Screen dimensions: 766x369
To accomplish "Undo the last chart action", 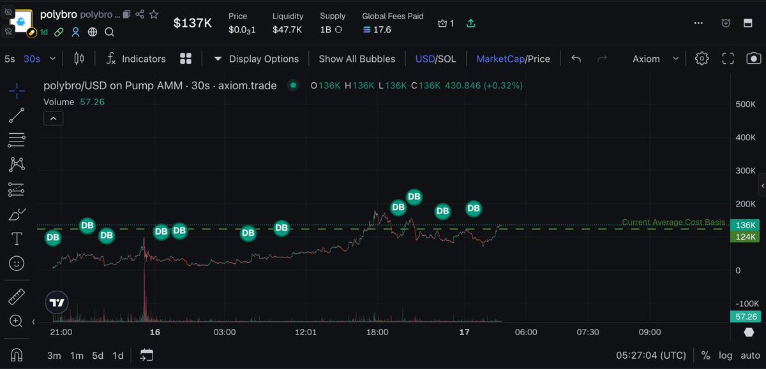I will [x=576, y=59].
